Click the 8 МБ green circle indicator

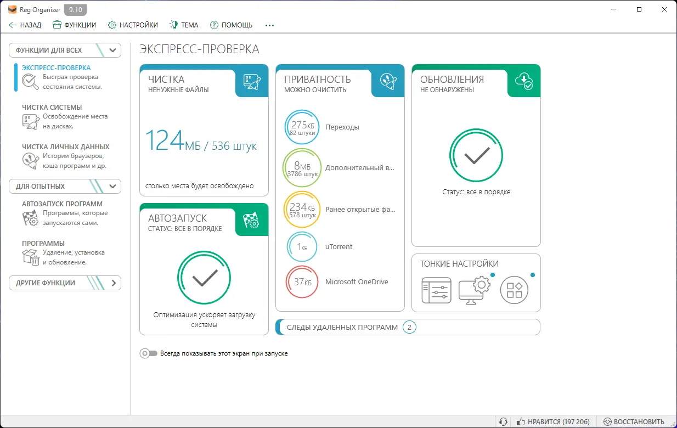coord(302,167)
